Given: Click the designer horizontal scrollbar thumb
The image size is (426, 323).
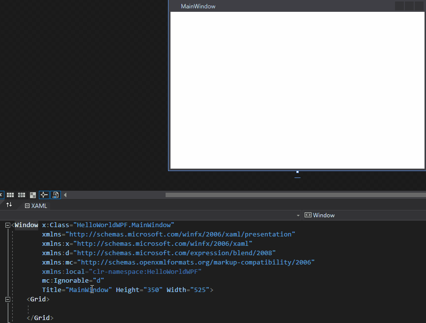Looking at the screenshot, I should click(296, 195).
